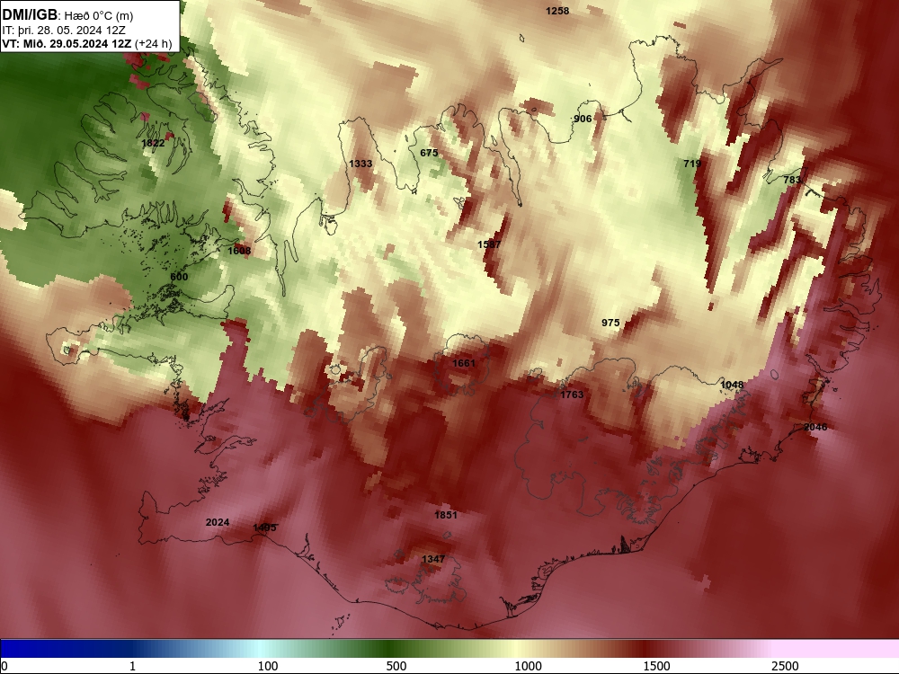Viewport: 899px width, 674px height.
Task: Click the 600 height label
Action: pos(179,276)
